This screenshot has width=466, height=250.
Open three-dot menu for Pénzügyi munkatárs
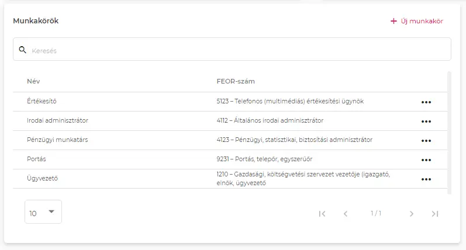pos(426,140)
